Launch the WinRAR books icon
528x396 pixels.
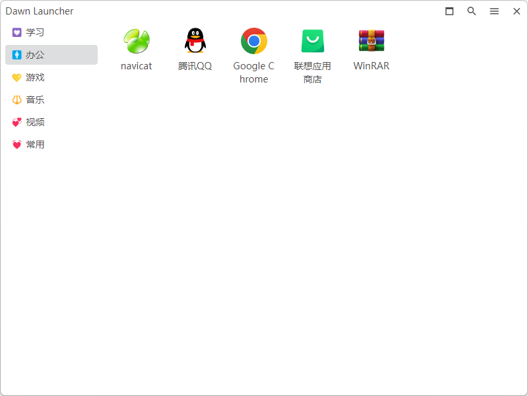point(372,40)
